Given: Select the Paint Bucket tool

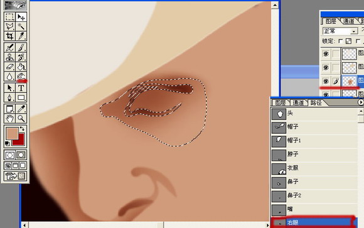Looking at the screenshot, I should coord(21,67).
